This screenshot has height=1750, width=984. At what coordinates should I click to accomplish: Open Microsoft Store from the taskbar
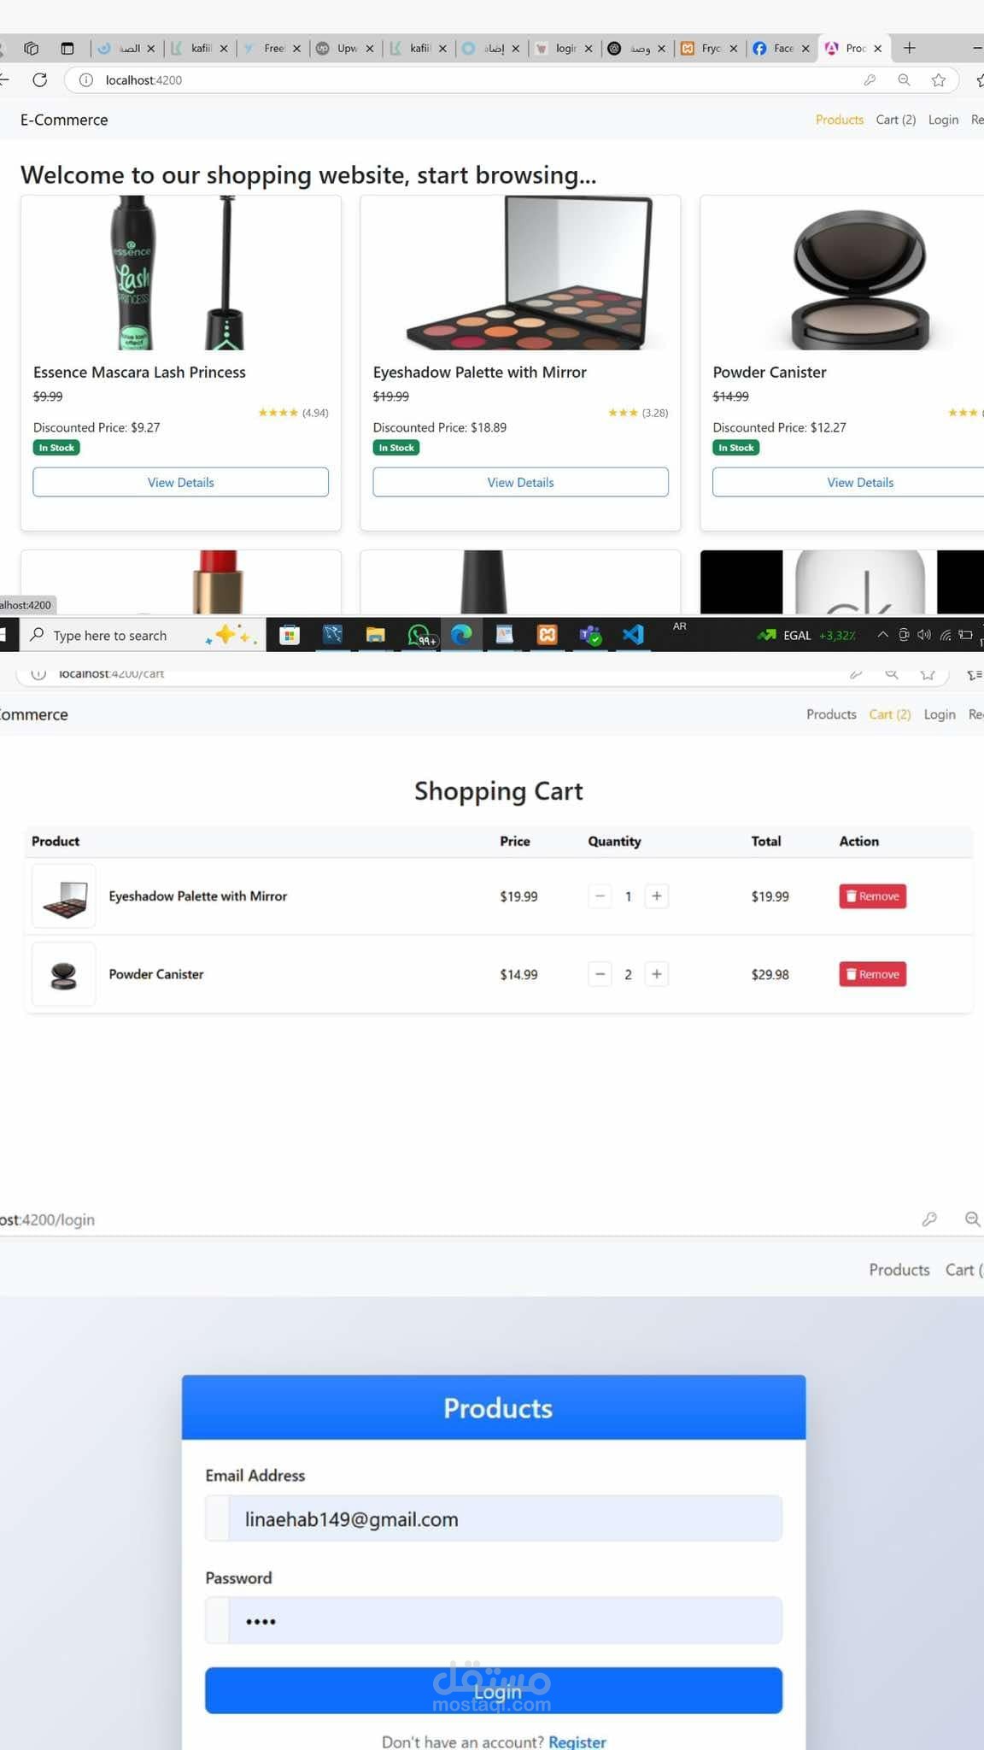290,635
